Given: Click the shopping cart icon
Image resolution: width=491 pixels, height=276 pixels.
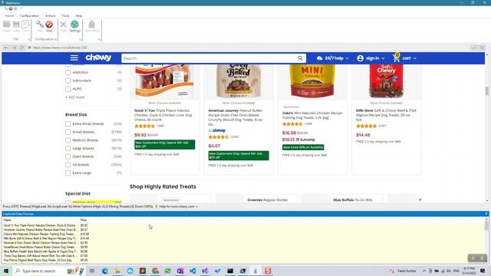Looking at the screenshot, I should click(x=397, y=58).
